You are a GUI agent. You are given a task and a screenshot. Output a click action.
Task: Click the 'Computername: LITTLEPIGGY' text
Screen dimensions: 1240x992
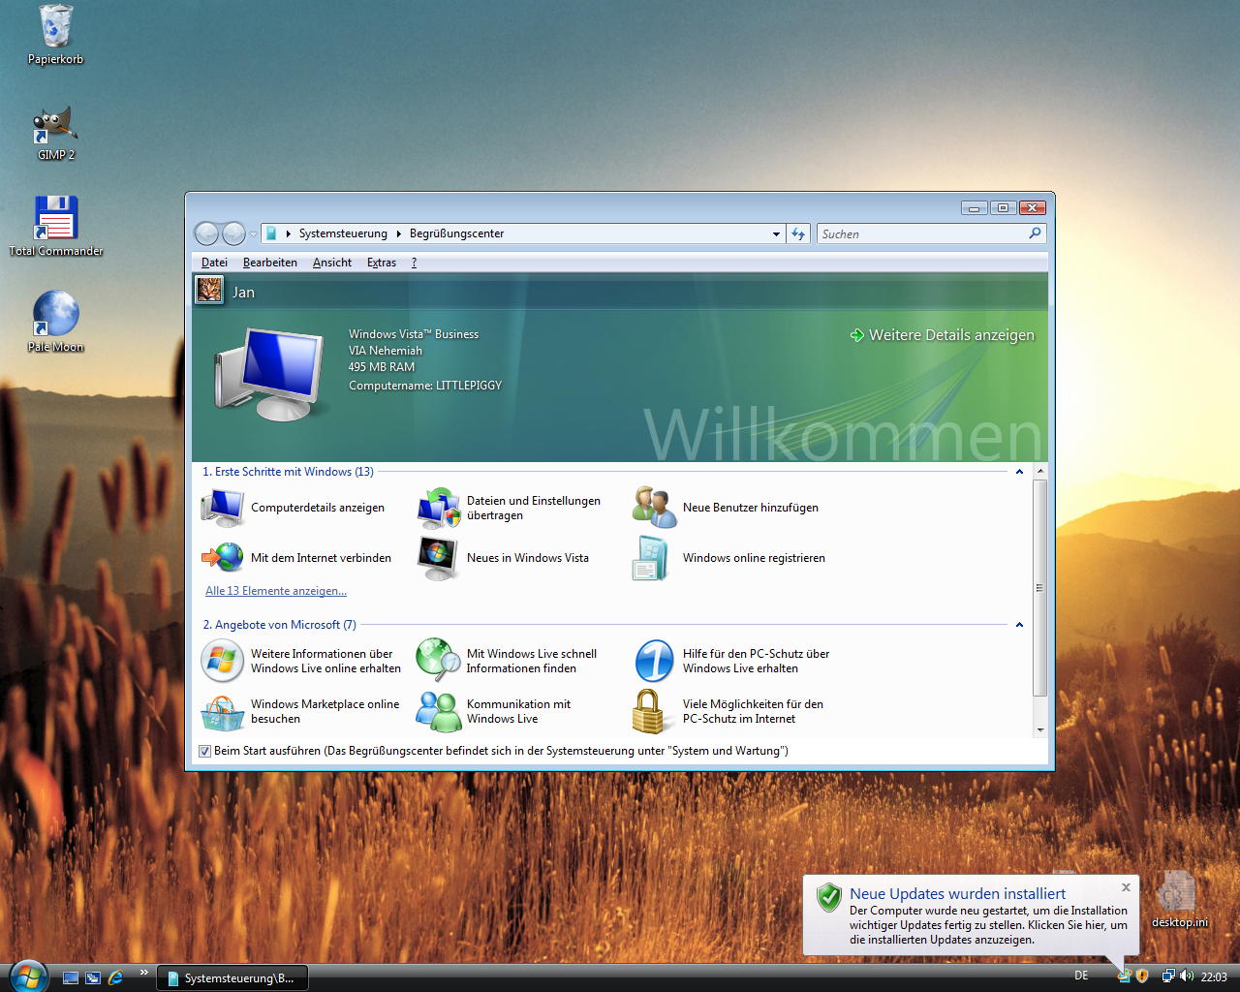[425, 385]
